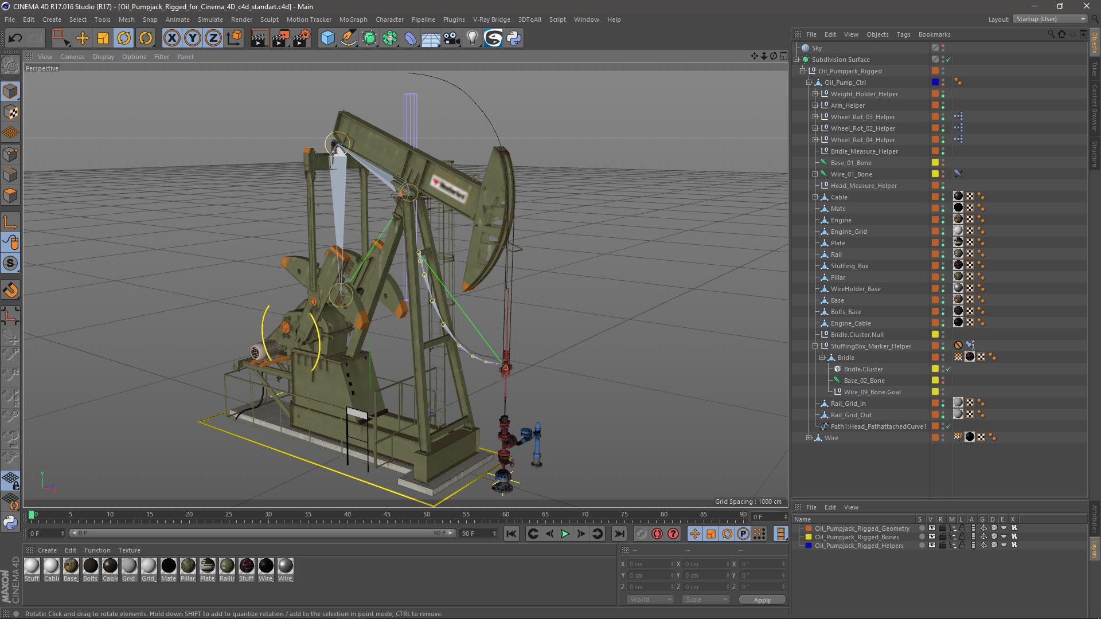The width and height of the screenshot is (1101, 619).
Task: Select the Move tool in top toolbar
Action: pos(83,38)
